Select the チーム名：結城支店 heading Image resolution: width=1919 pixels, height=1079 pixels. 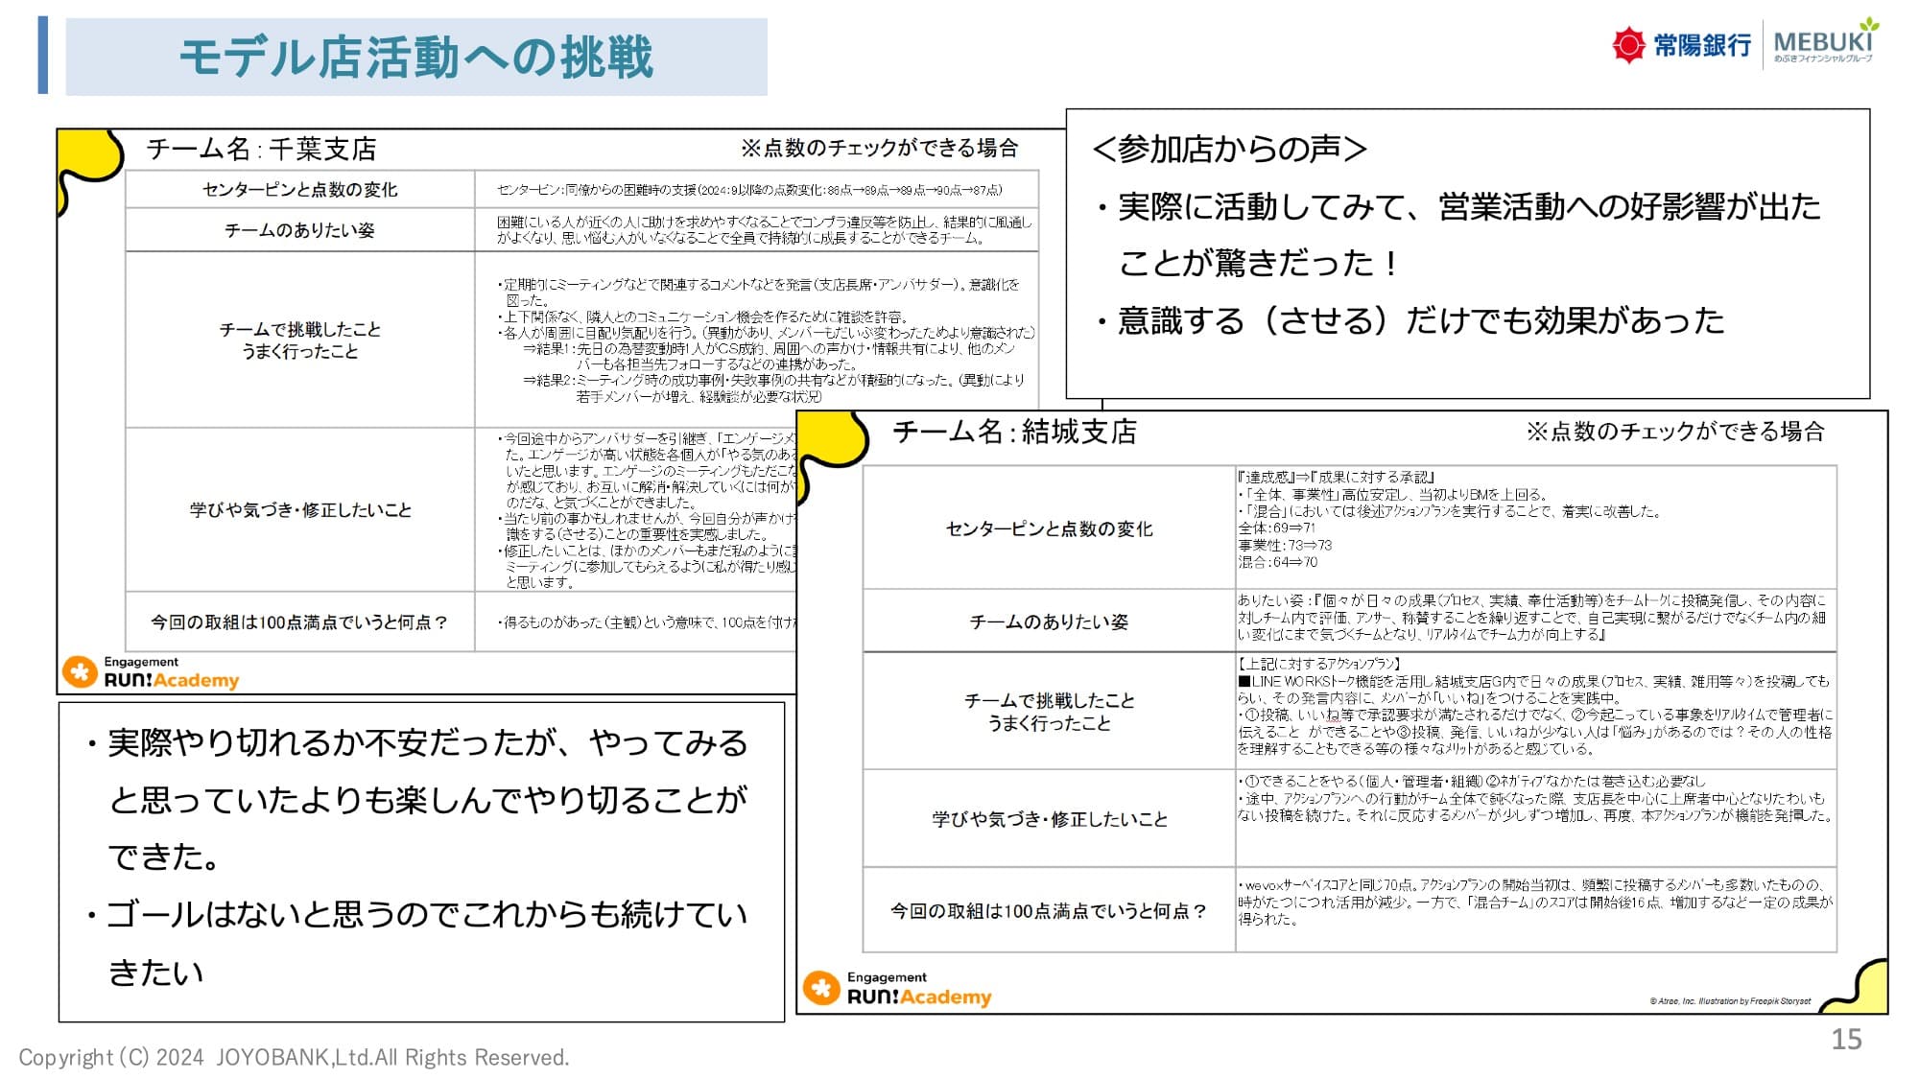pyautogui.click(x=1014, y=433)
